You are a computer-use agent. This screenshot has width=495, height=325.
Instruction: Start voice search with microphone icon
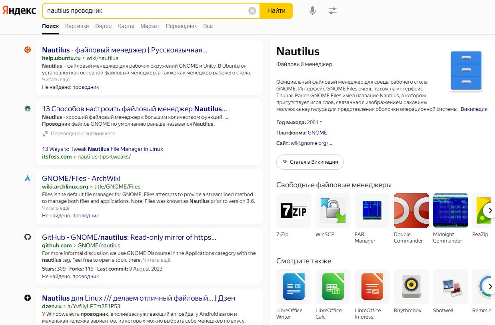(313, 11)
